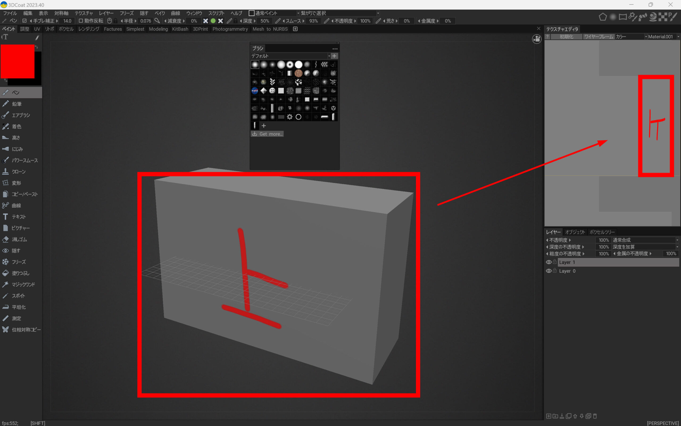681x426 pixels.
Task: Click the red foreground color swatch
Action: click(18, 61)
